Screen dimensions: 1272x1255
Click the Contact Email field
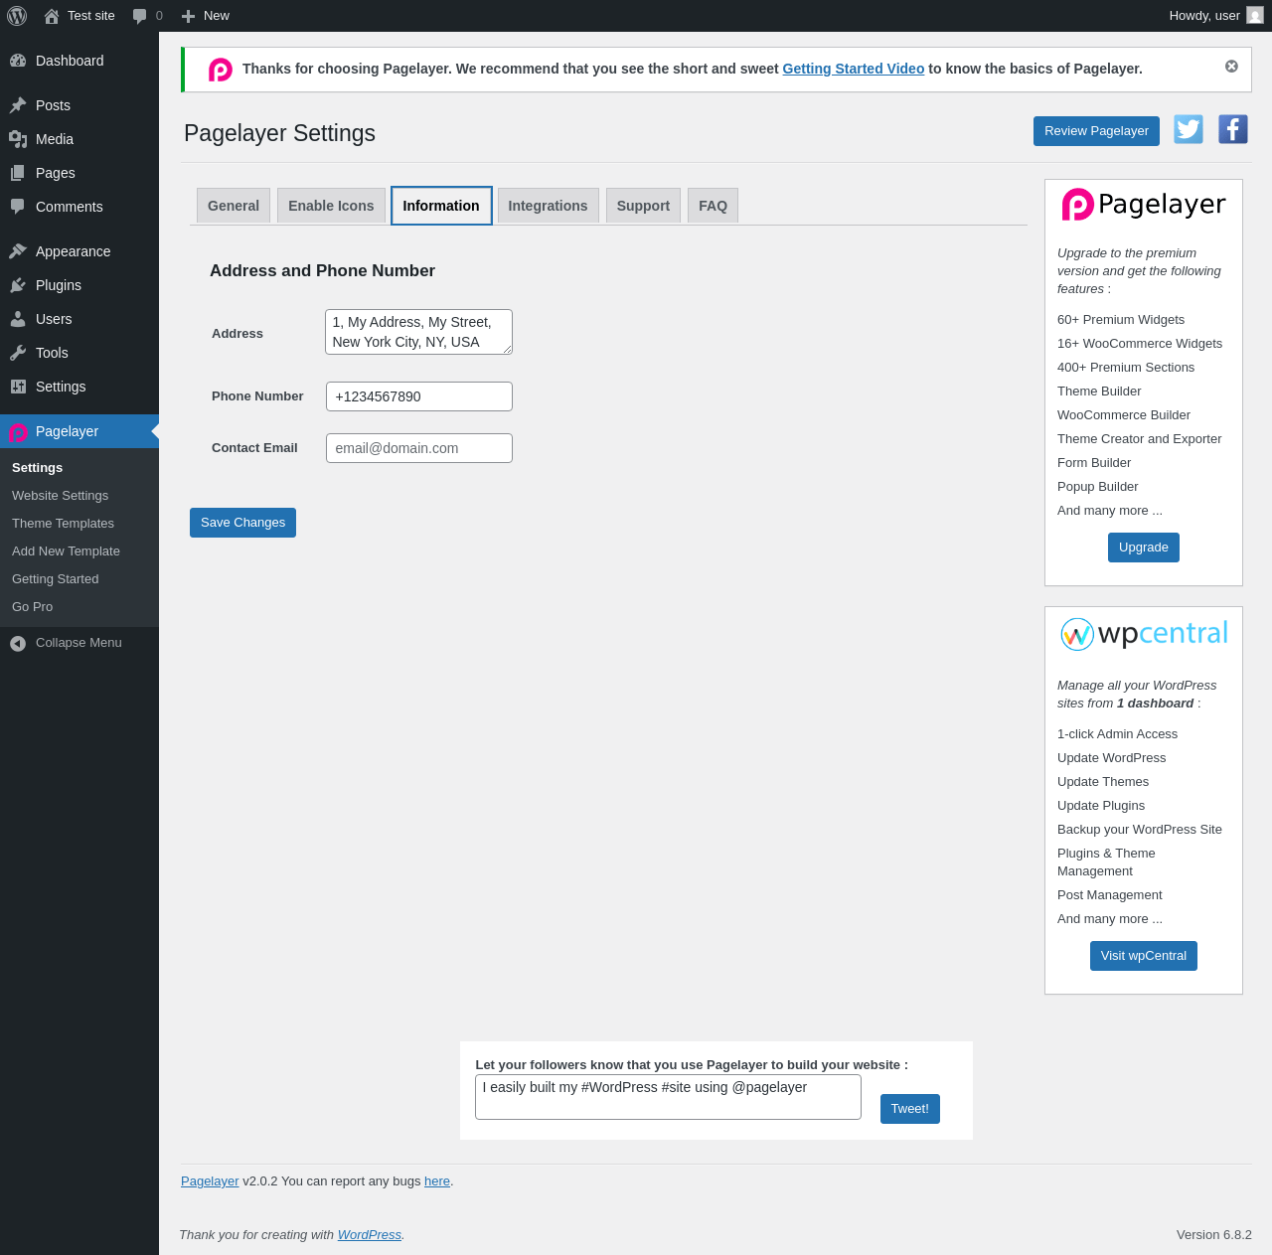coord(419,448)
